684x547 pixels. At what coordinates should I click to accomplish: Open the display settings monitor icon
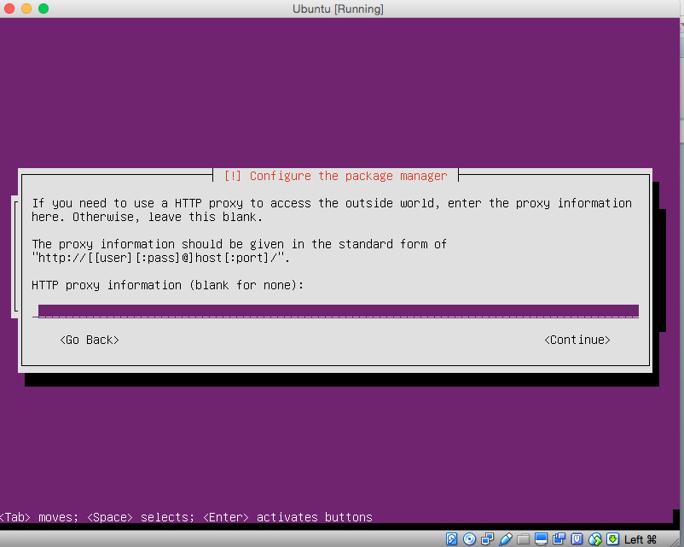542,539
